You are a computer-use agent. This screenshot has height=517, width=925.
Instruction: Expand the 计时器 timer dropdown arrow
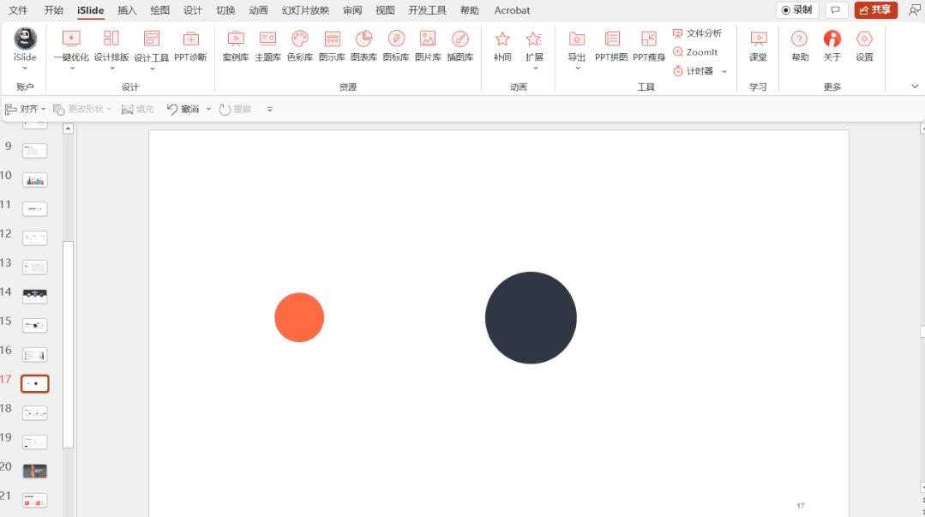click(724, 71)
